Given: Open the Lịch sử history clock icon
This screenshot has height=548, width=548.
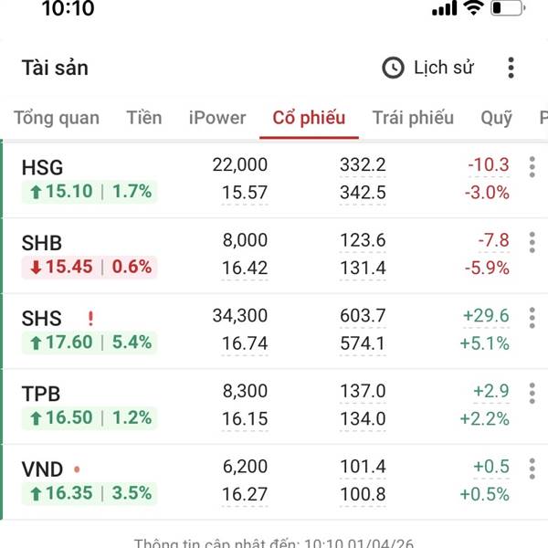Looking at the screenshot, I should point(393,68).
